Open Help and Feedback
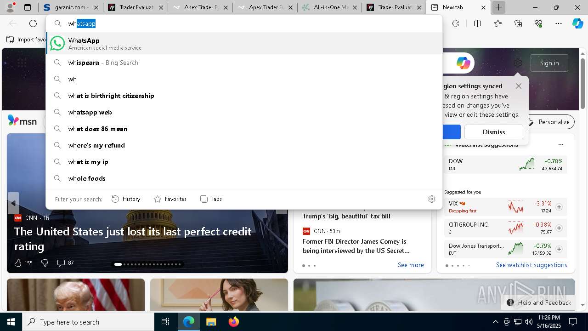 539,302
